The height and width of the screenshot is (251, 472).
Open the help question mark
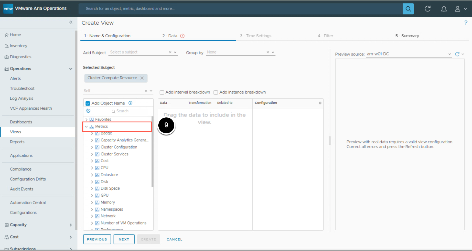coord(466,23)
